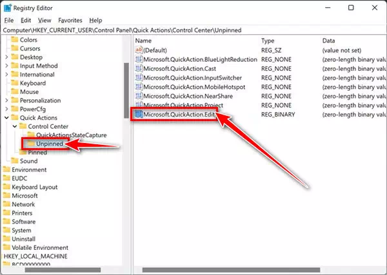
Task: Collapse the Quick Actions key
Action: click(6, 118)
